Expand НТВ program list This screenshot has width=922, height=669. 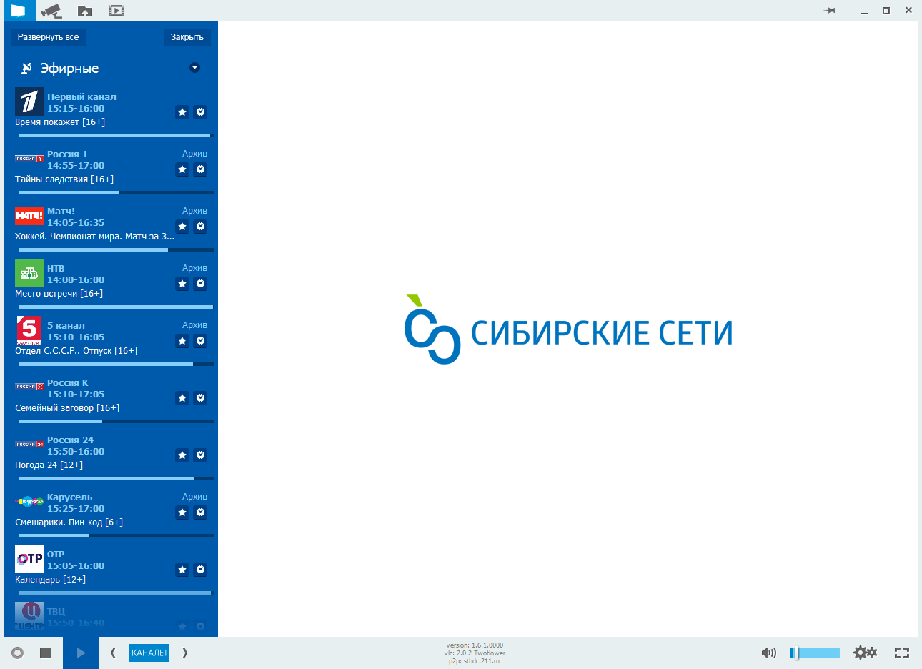(x=201, y=284)
